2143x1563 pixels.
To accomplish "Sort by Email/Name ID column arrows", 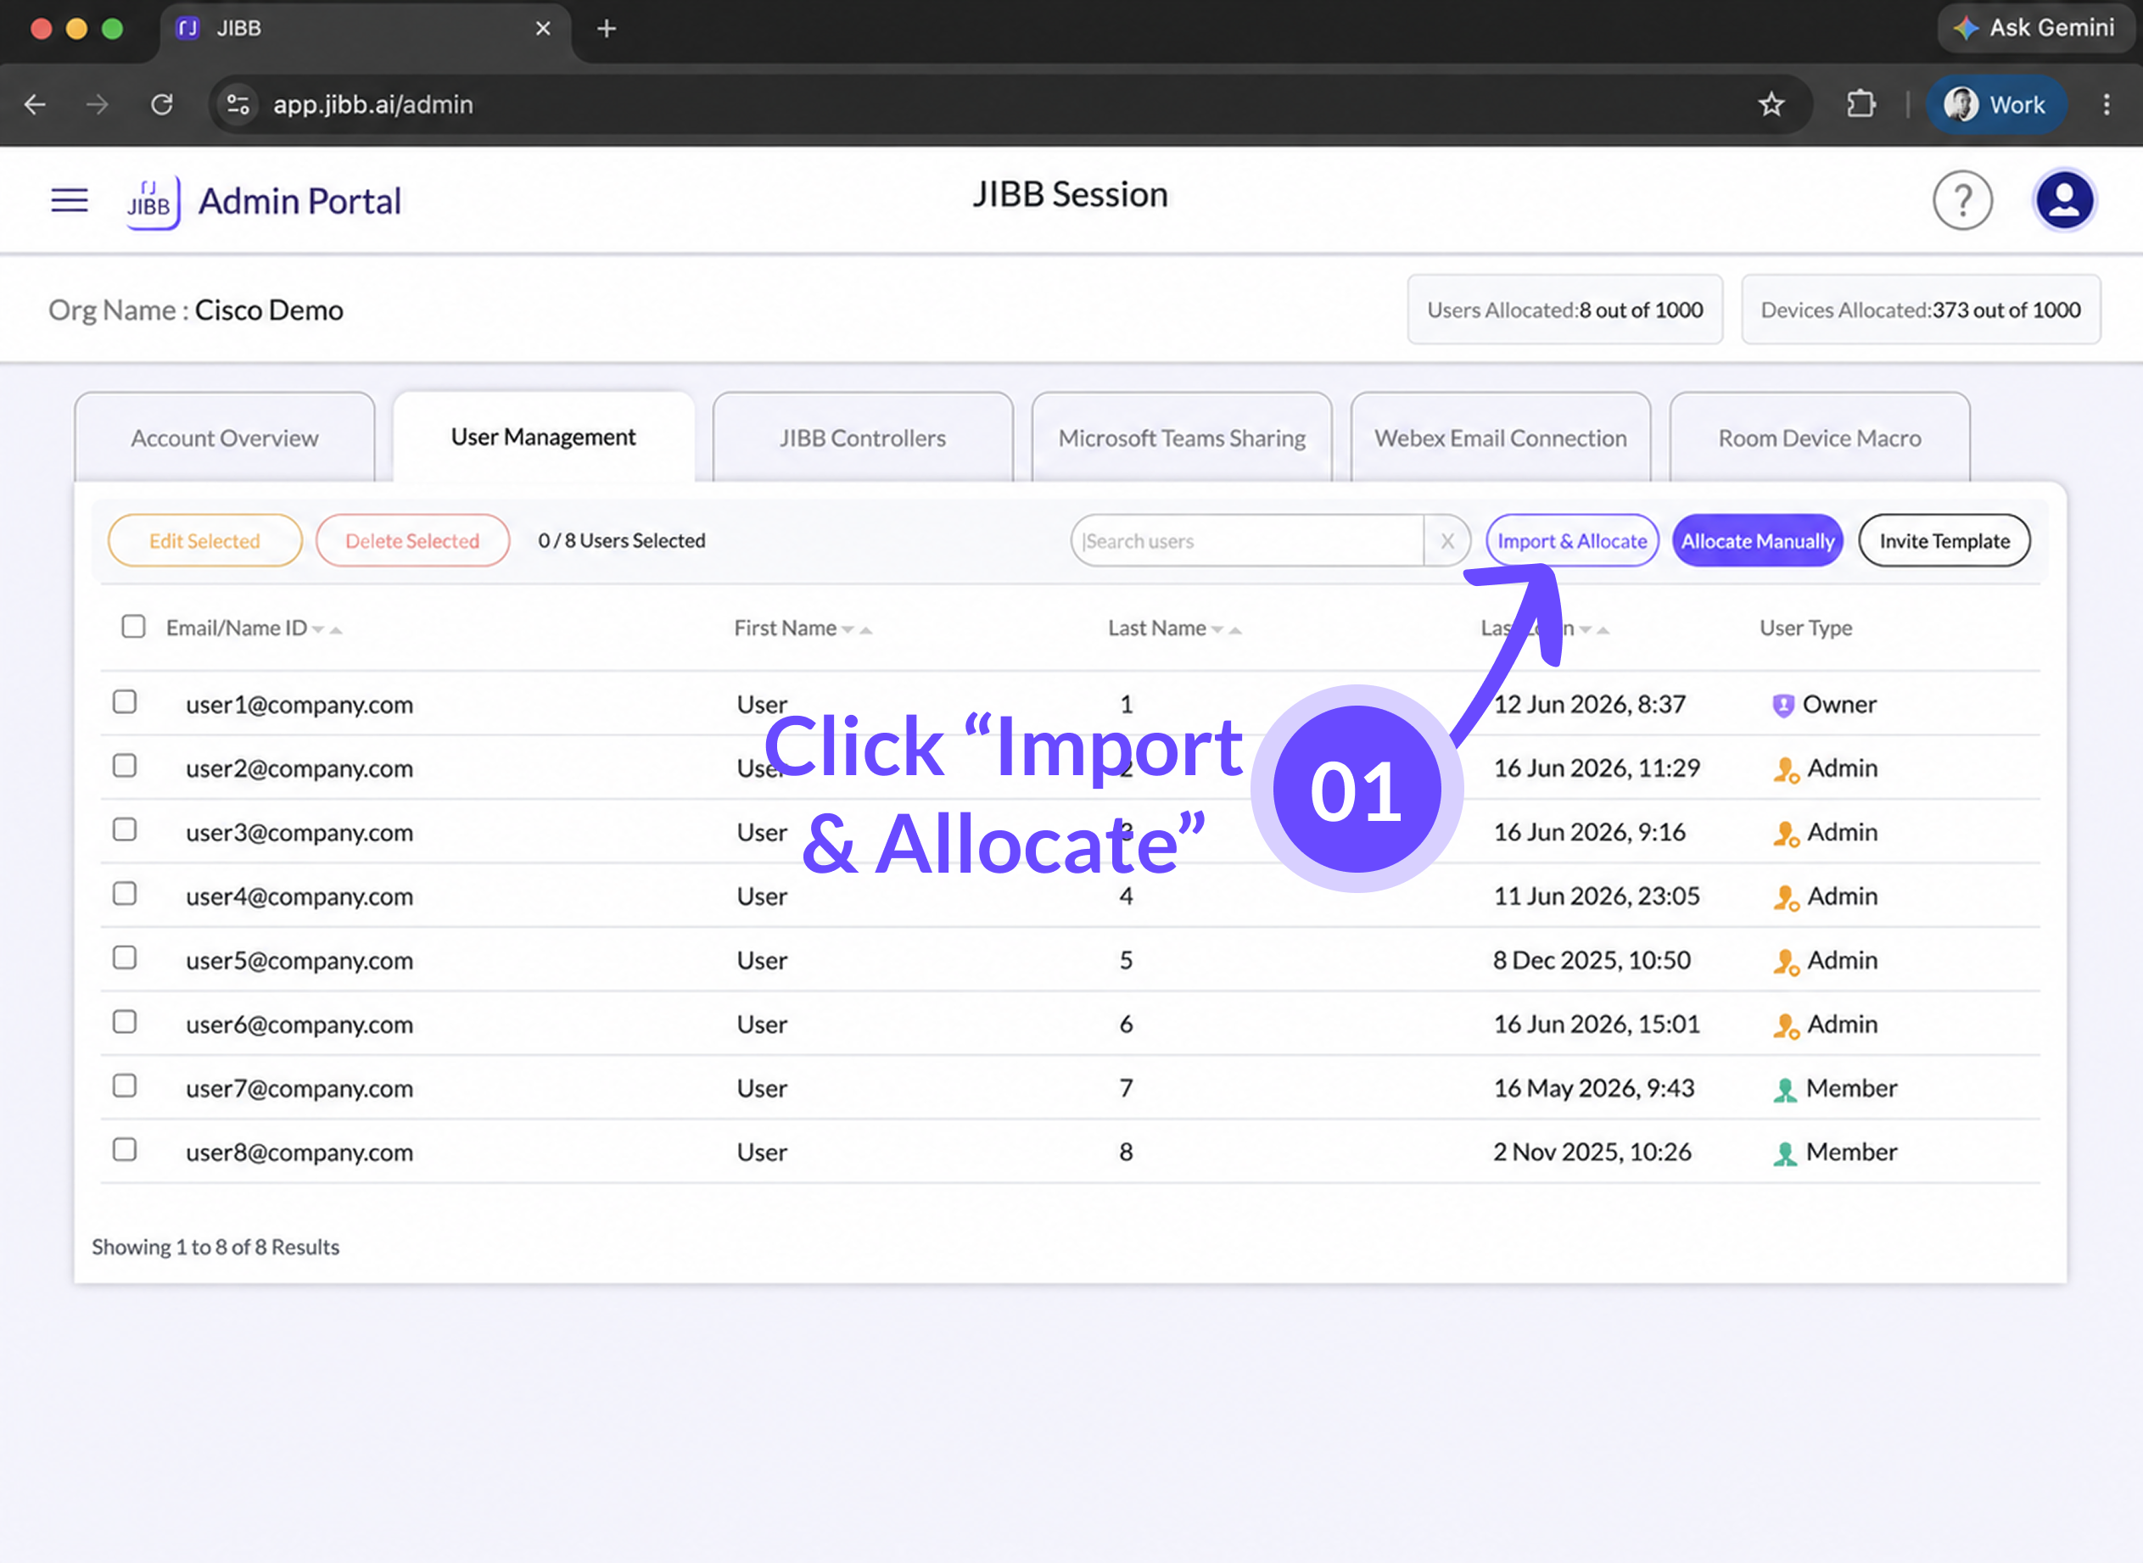I will coord(327,630).
